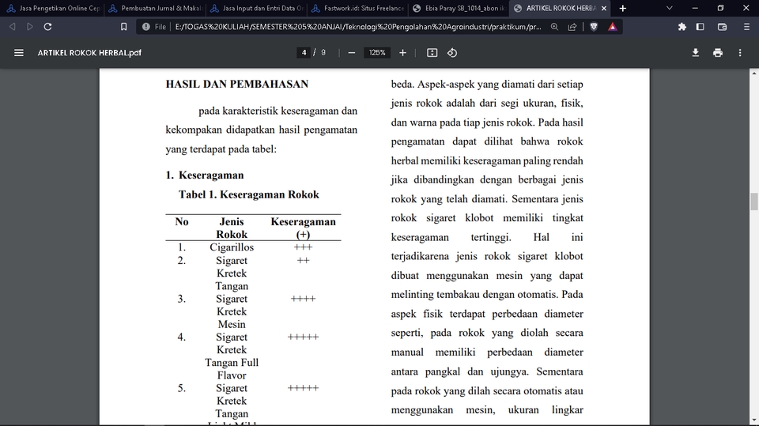This screenshot has height=426, width=759.
Task: Minimize the browser window
Action: pyautogui.click(x=695, y=8)
